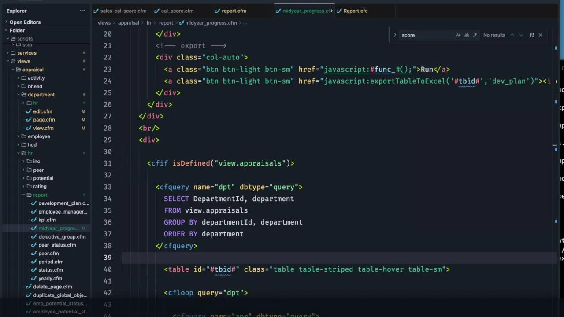The width and height of the screenshot is (564, 317).
Task: Open employee_manager file in explorer
Action: pyautogui.click(x=63, y=212)
